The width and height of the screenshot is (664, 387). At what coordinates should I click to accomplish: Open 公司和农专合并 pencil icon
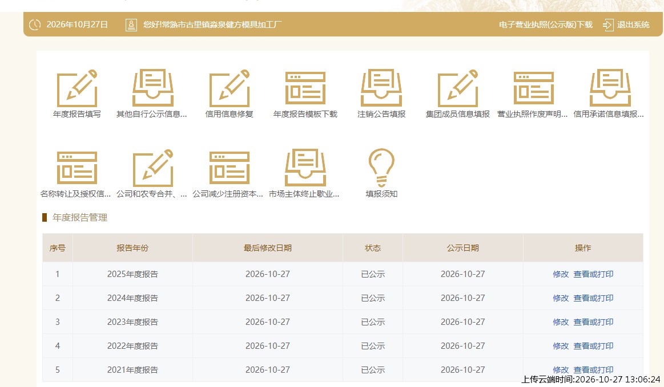click(x=153, y=168)
